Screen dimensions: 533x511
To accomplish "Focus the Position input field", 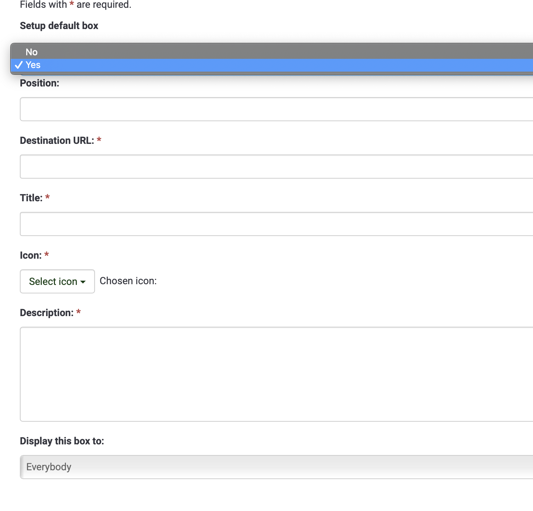I will 276,109.
